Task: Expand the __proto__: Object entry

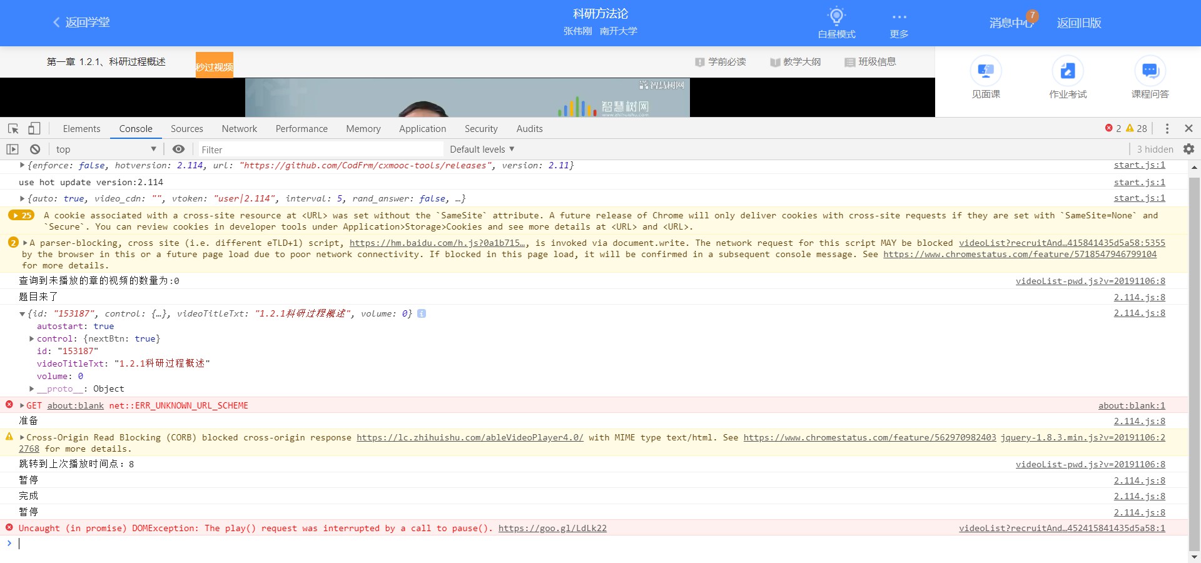Action: (x=32, y=388)
